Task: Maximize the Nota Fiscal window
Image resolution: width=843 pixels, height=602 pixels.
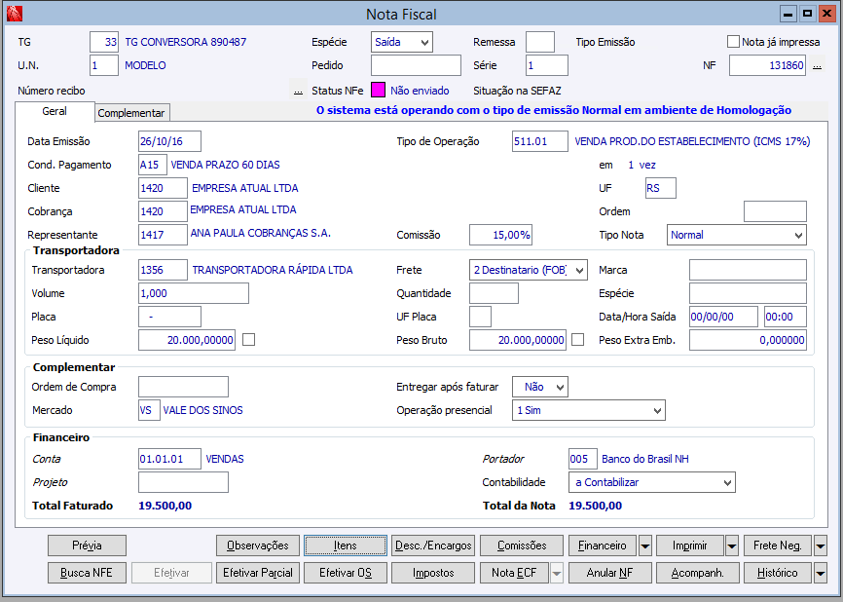Action: pyautogui.click(x=807, y=14)
